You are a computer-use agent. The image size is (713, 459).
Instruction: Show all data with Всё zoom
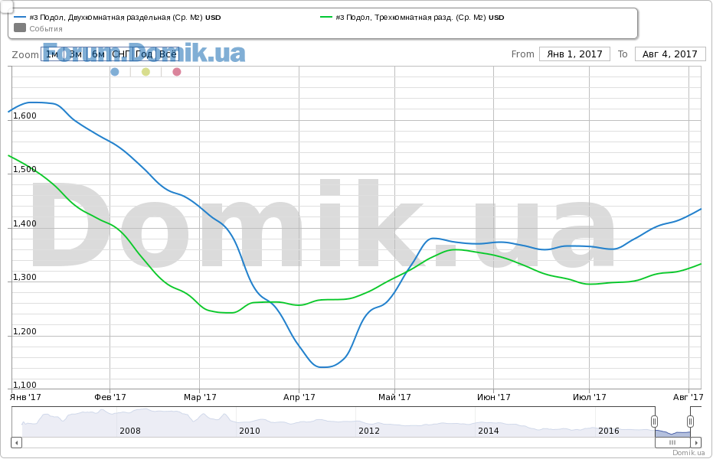(168, 54)
